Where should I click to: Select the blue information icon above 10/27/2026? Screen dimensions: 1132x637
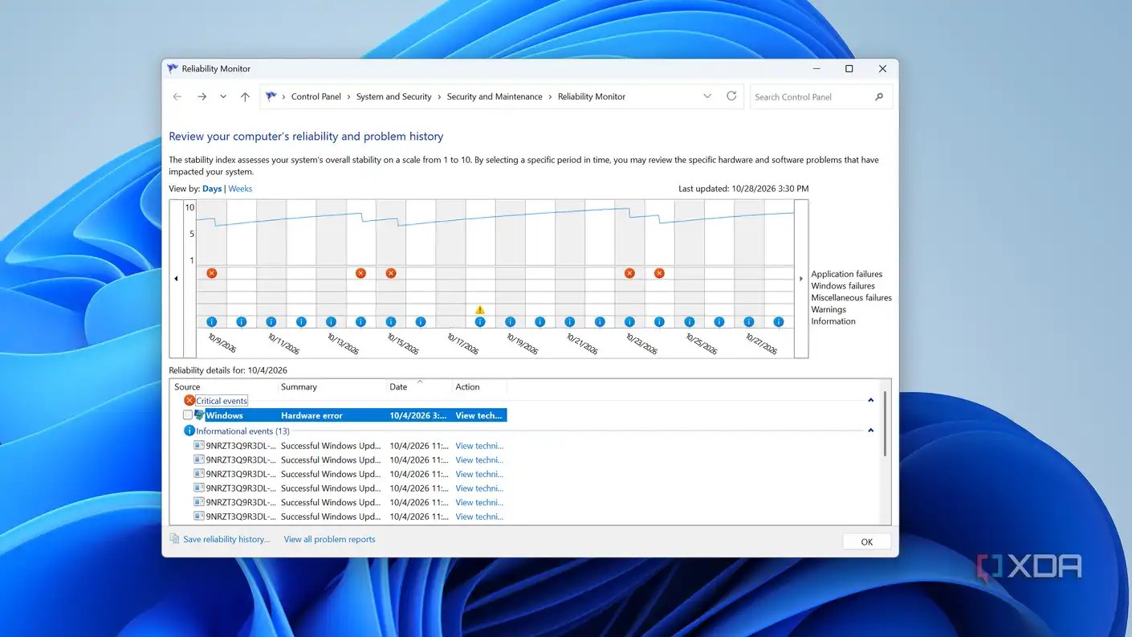click(x=749, y=322)
